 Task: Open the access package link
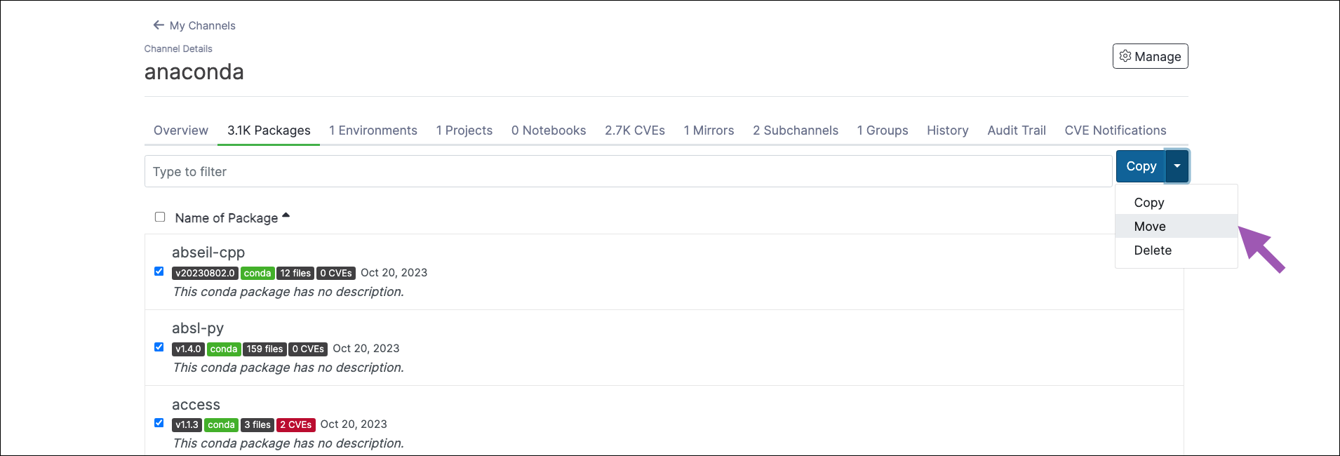pos(196,405)
